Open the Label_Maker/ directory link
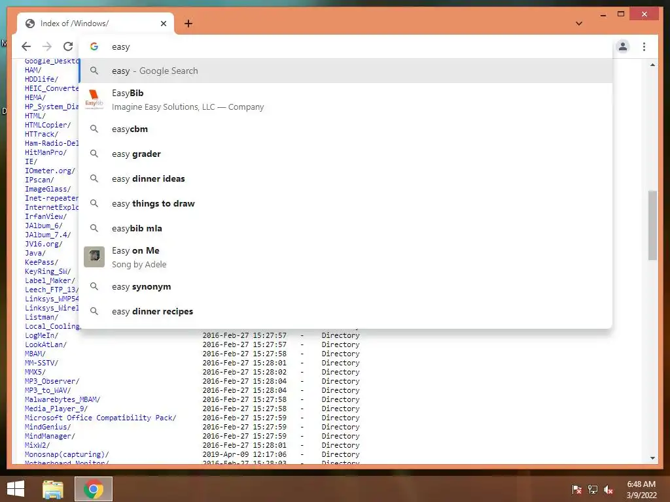This screenshot has width=670, height=502. click(x=50, y=280)
